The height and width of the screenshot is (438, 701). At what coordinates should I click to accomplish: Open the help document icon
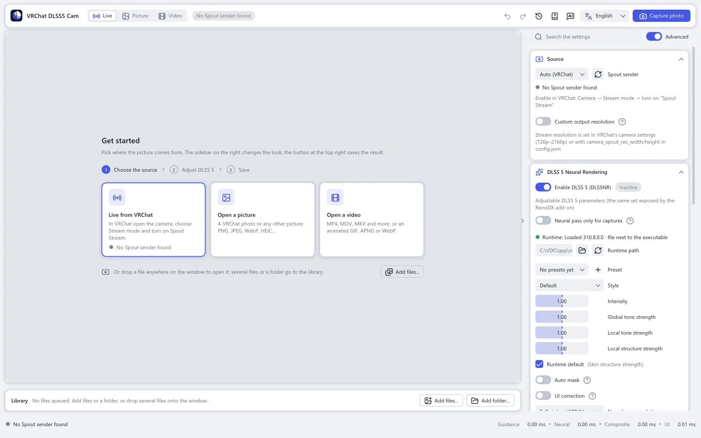coord(555,16)
